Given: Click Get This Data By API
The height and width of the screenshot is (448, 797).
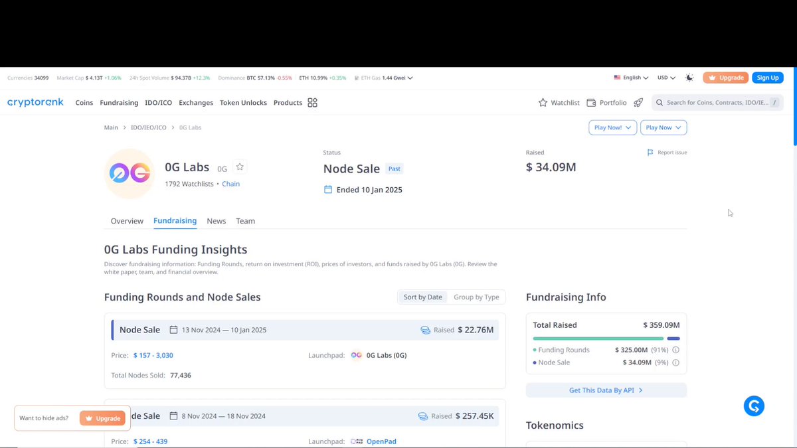Looking at the screenshot, I should pos(606,390).
